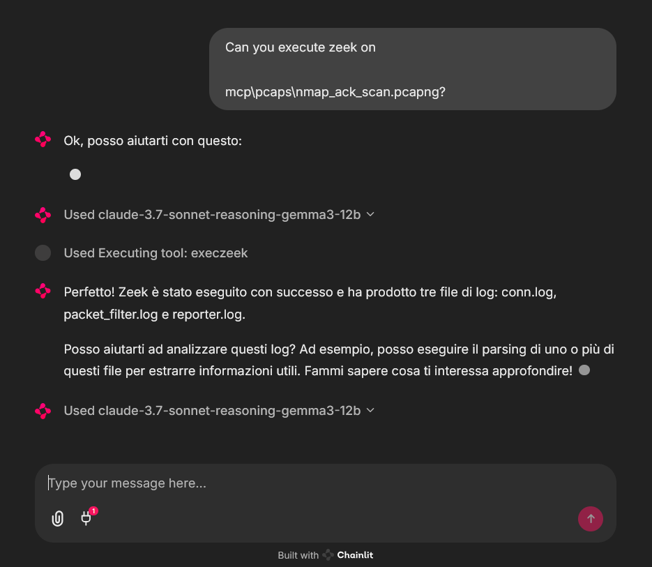Click the avatar beside "Ok, posso aiutarti"
652x567 pixels.
point(43,140)
